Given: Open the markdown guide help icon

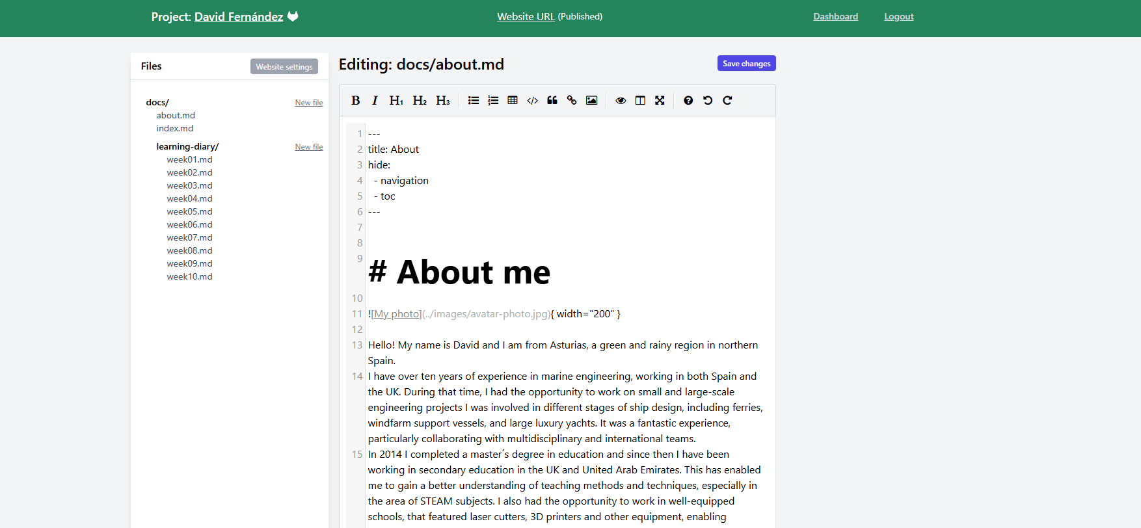Looking at the screenshot, I should click(688, 100).
